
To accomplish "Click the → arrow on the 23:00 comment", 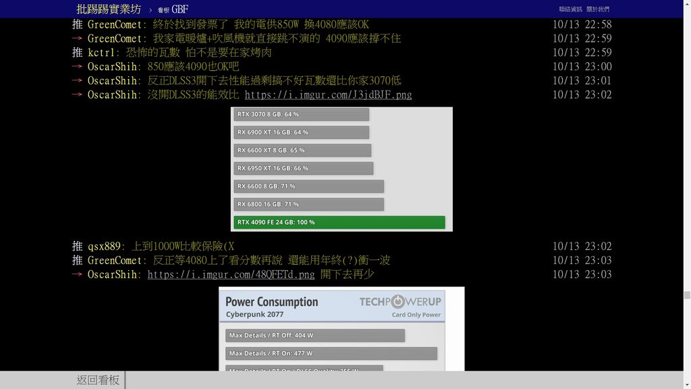I will point(77,67).
